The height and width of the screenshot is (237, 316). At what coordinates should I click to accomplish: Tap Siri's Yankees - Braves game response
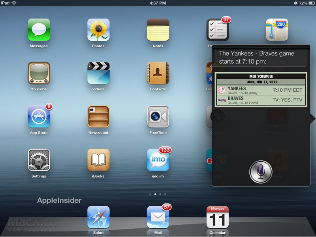coord(261,57)
